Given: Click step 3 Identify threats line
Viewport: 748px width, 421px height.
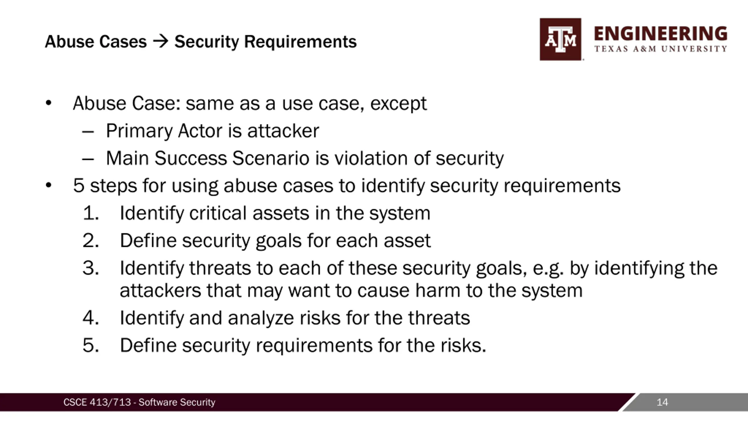Looking at the screenshot, I should (418, 268).
